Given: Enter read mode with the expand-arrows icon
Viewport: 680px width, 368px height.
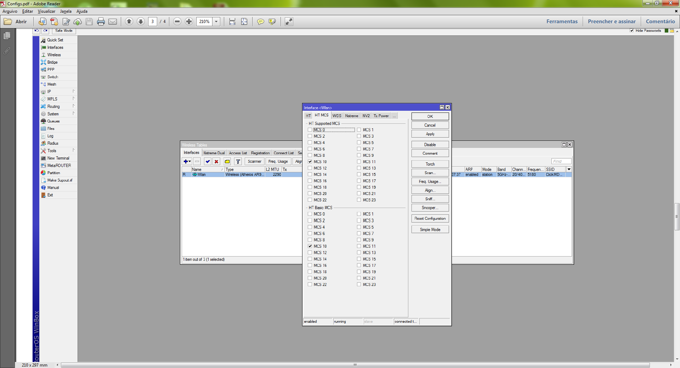Looking at the screenshot, I should coord(289,22).
